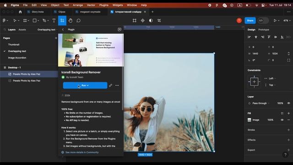Search layers with magnifier icon
Screen dimensions: 293x165
pyautogui.click(x=5, y=29)
